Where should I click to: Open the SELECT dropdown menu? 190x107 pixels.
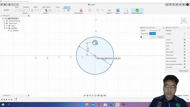click(x=126, y=13)
